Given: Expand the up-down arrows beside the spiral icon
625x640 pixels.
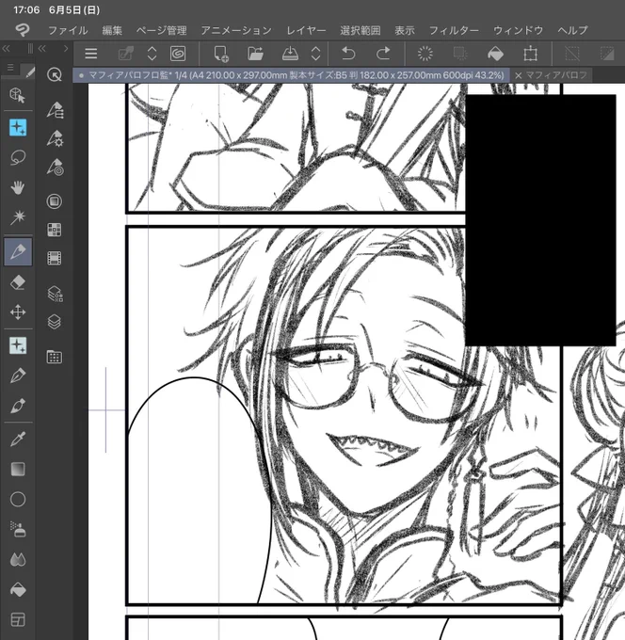Looking at the screenshot, I should tap(152, 54).
